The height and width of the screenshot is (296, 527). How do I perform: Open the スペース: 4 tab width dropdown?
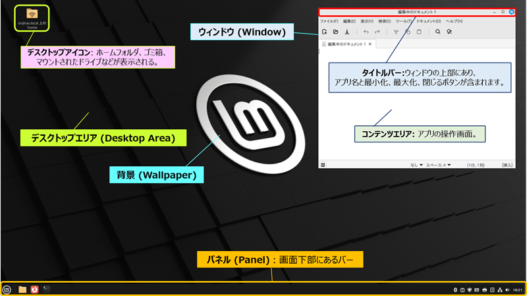click(439, 165)
